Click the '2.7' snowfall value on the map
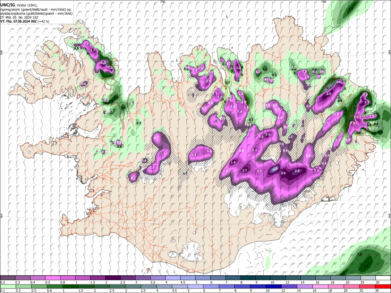391x293 pixels. tap(245, 170)
